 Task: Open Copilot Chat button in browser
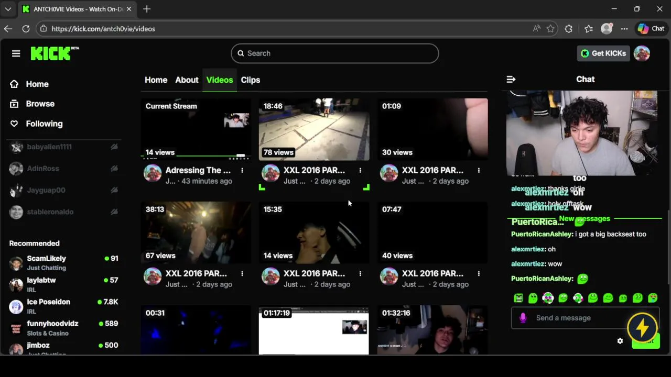(651, 29)
